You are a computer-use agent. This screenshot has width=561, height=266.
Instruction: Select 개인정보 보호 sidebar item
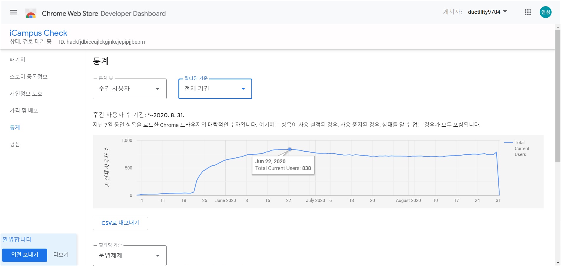26,94
